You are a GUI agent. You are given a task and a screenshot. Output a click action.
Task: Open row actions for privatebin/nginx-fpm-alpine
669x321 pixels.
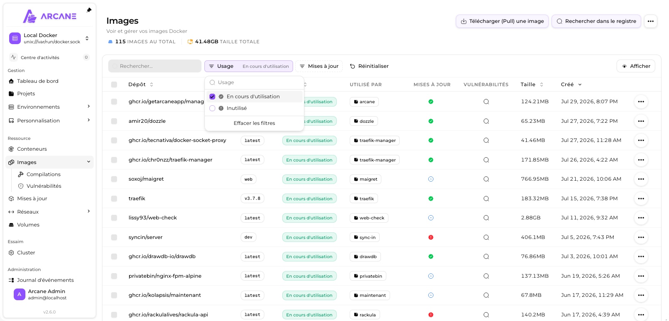(641, 276)
